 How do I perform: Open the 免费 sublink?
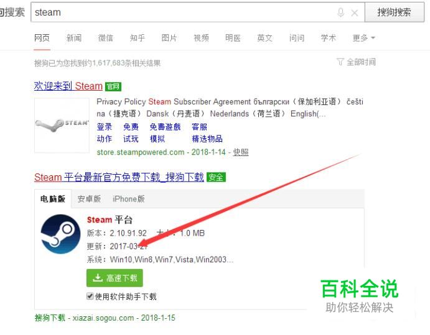131,127
